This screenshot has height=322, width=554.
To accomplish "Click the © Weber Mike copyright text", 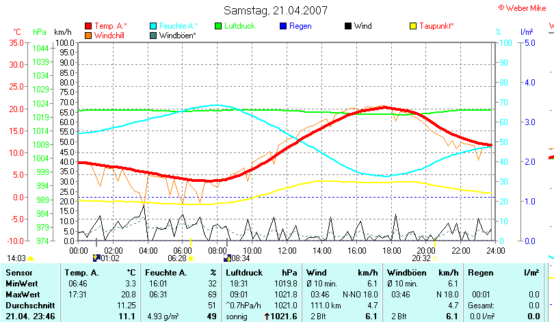I will coord(523,8).
